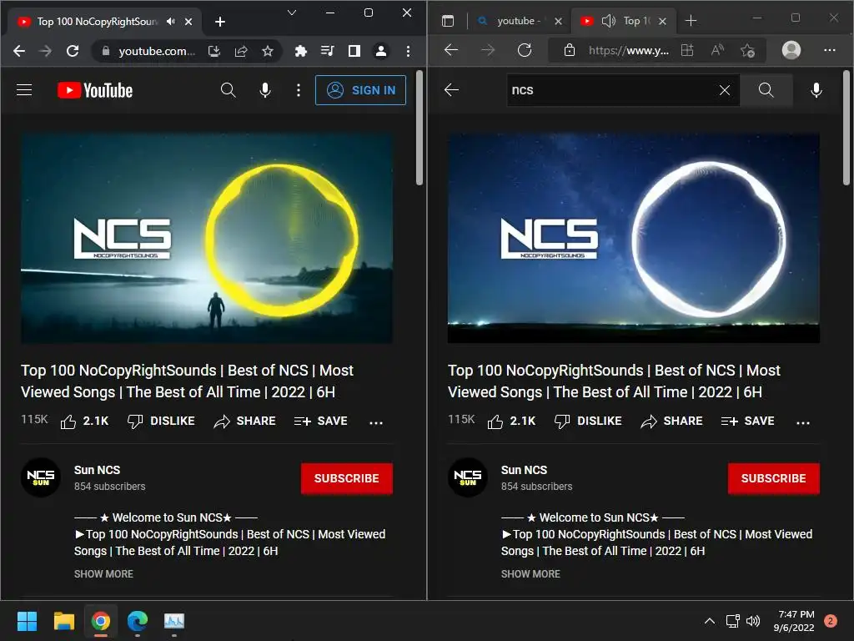The height and width of the screenshot is (641, 854).
Task: Clear the ncs search text
Action: [x=725, y=90]
